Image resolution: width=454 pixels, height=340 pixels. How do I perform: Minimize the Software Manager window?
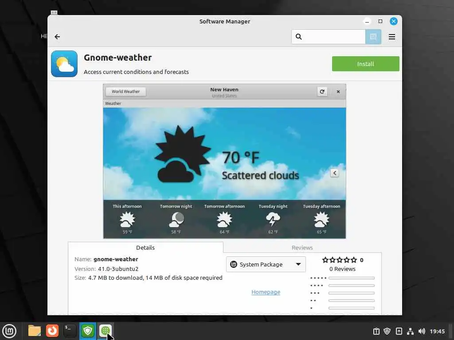coord(367,21)
